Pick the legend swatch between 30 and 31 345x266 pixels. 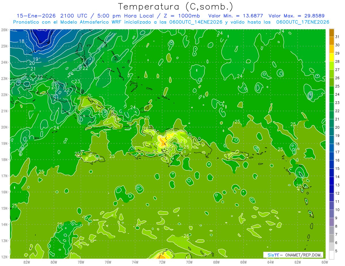pyautogui.click(x=331, y=41)
